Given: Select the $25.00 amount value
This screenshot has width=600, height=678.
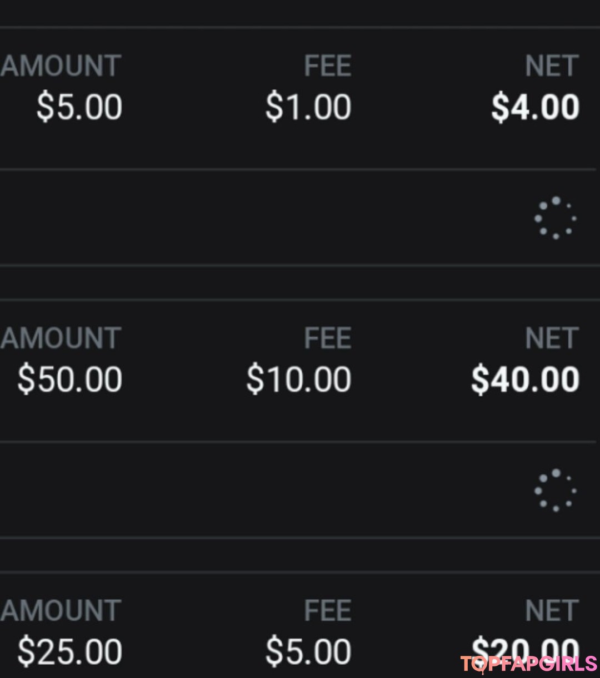Looking at the screenshot, I should pos(70,651).
